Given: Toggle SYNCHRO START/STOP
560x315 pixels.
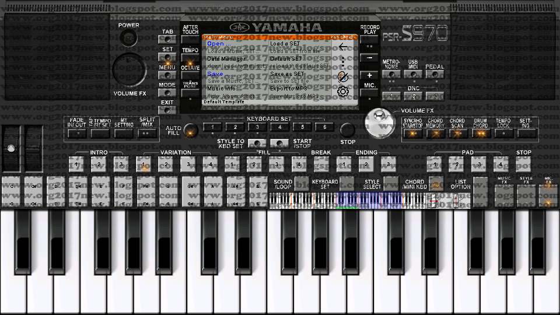Looking at the screenshot, I should click(x=413, y=134).
